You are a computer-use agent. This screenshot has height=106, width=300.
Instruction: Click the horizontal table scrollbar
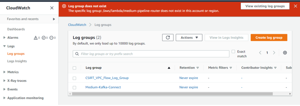point(172,94)
